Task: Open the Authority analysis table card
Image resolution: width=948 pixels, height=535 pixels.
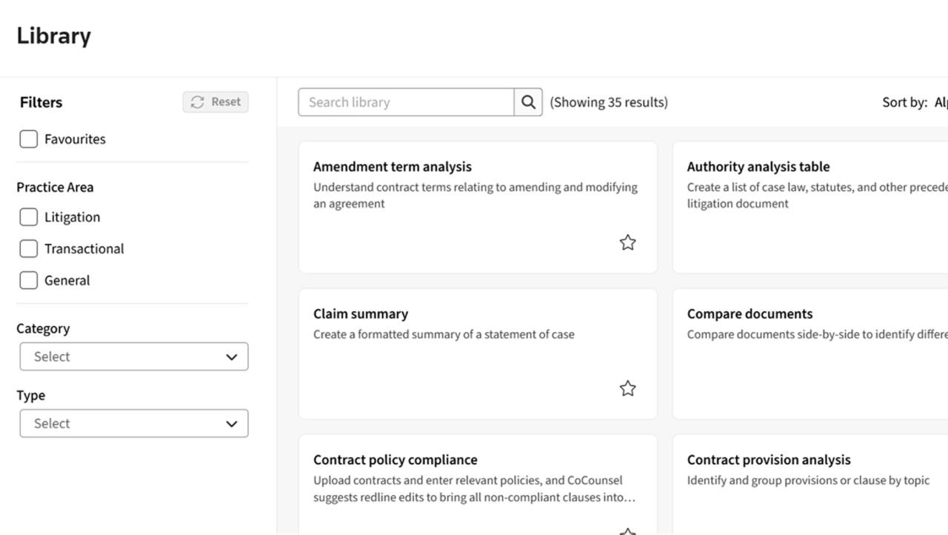Action: pyautogui.click(x=758, y=167)
